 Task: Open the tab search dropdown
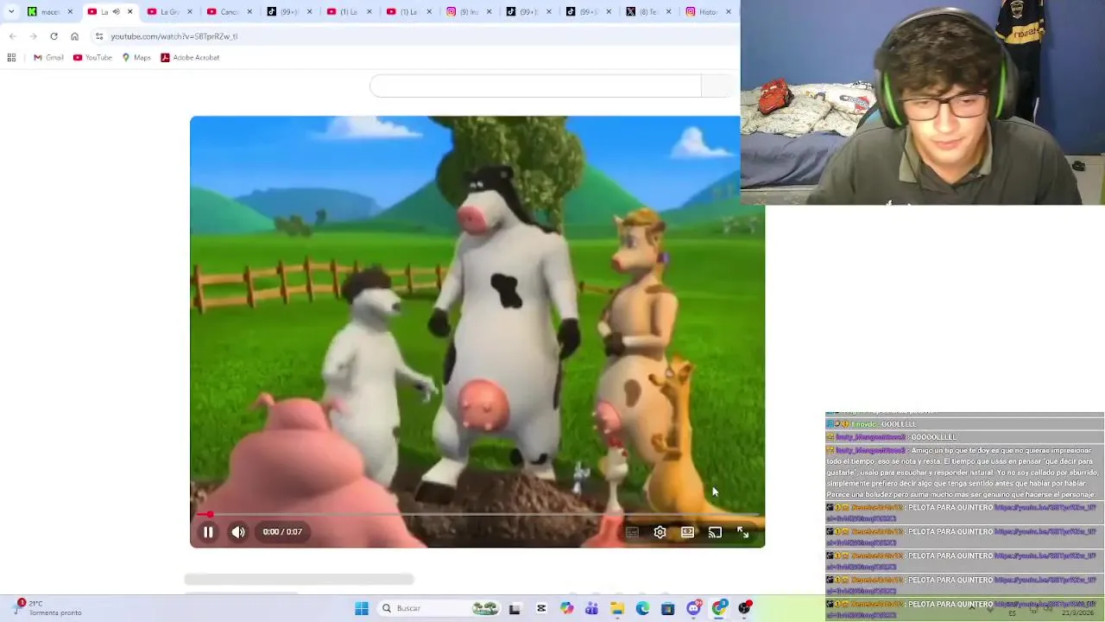click(11, 11)
